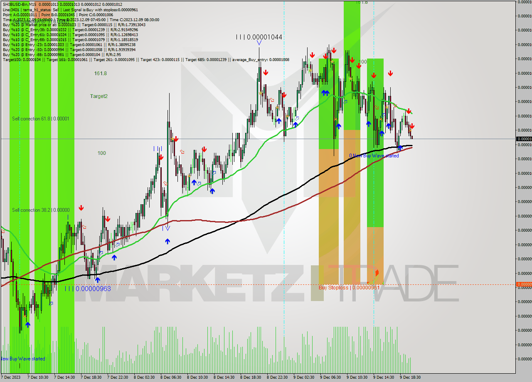532x382 pixels.
Task: Select the 'I I I 0.00000963' low label
Action: coord(88,288)
